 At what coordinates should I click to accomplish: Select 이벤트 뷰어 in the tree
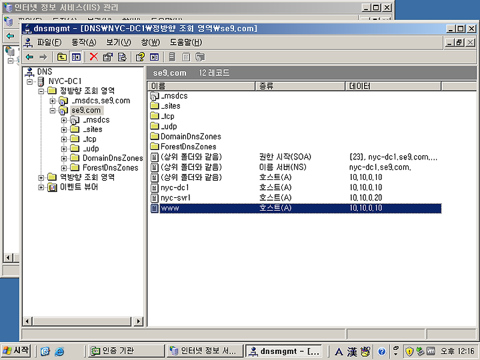pos(79,187)
